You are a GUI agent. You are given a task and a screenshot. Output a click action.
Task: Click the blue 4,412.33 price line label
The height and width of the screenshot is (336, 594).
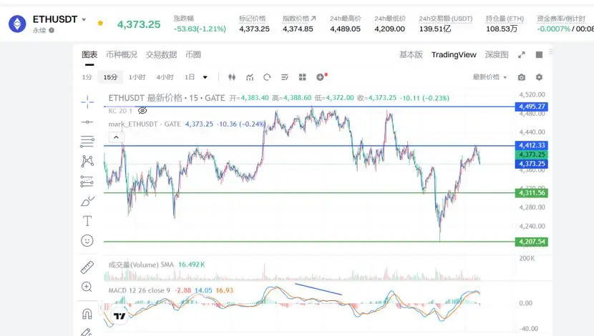532,145
